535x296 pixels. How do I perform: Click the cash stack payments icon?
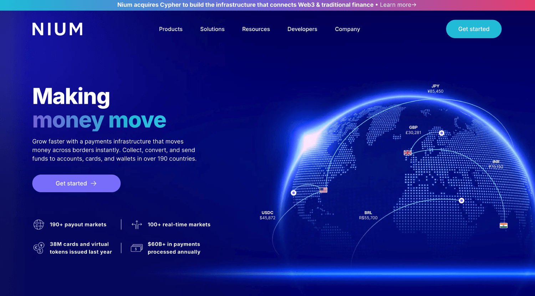(137, 248)
